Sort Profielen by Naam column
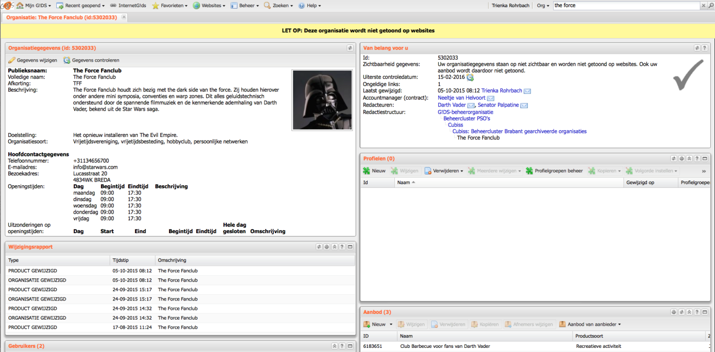715x352 pixels. pos(509,183)
